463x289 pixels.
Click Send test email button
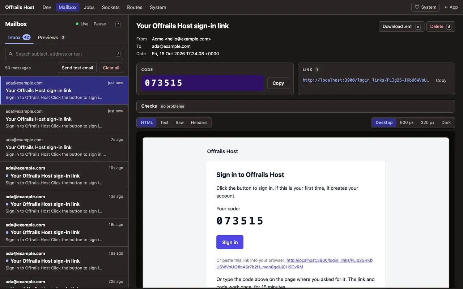coord(77,68)
